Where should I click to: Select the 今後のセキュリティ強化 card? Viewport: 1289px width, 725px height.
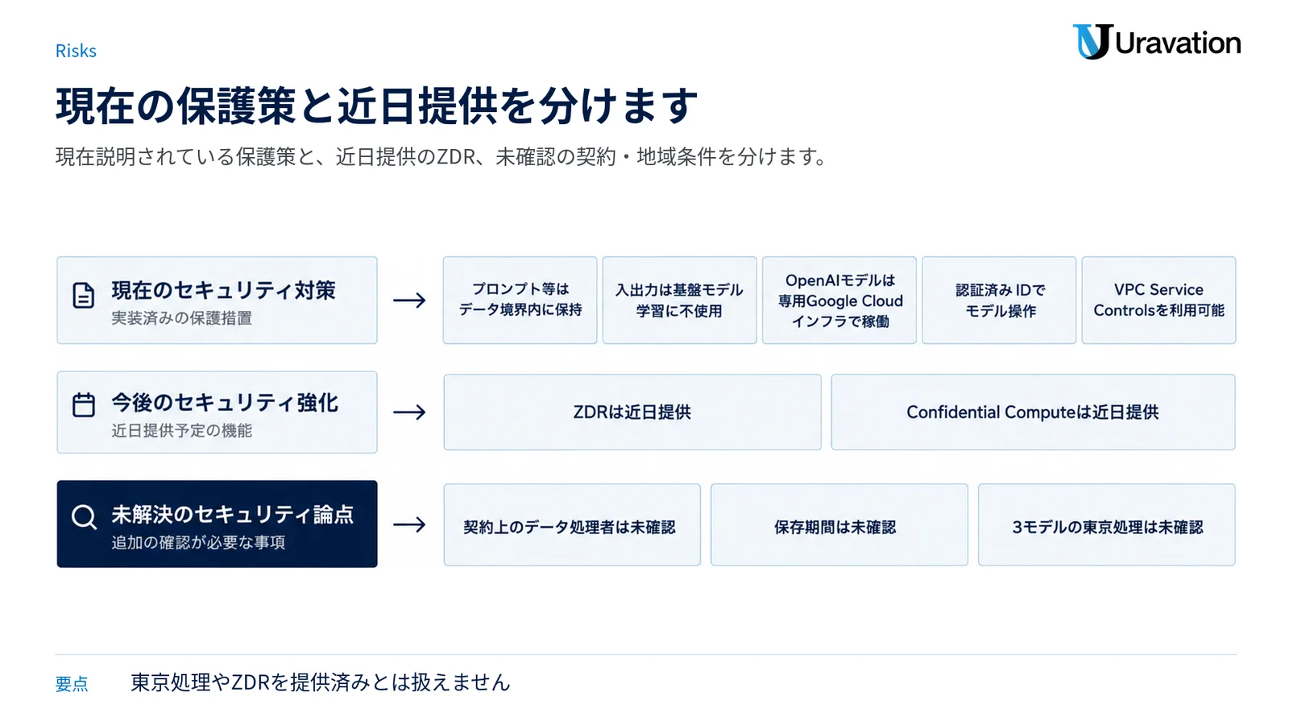(x=217, y=412)
